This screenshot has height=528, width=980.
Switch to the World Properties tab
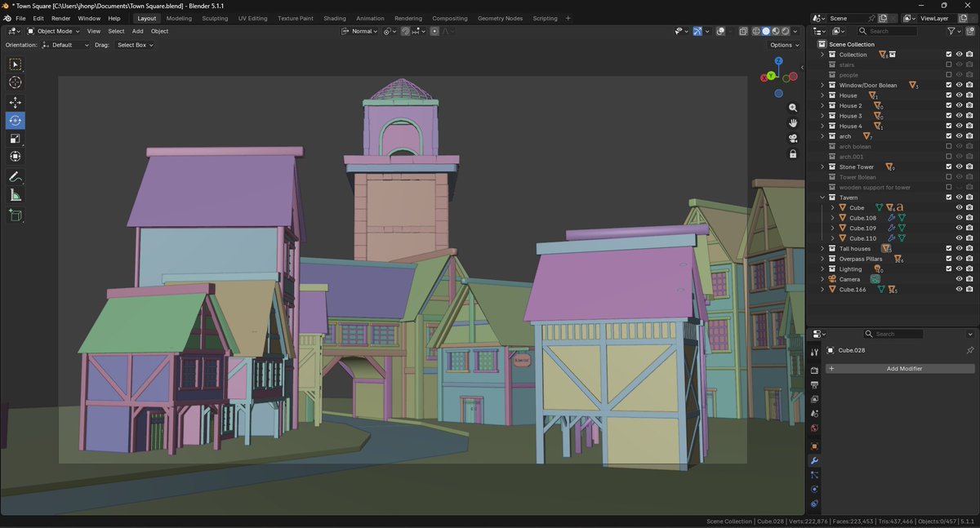pos(813,428)
